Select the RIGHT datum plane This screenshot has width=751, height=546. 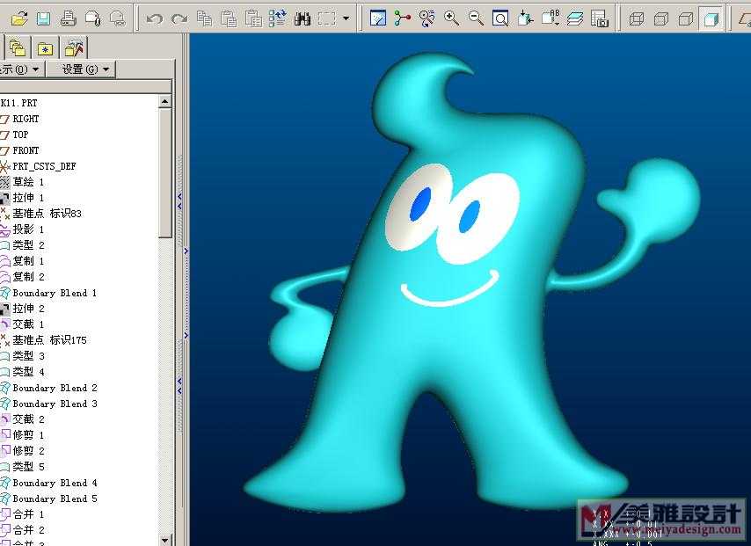point(26,119)
